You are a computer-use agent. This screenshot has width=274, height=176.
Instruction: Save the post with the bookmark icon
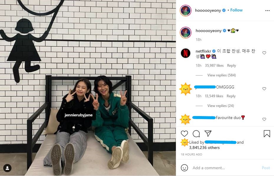click(x=267, y=134)
